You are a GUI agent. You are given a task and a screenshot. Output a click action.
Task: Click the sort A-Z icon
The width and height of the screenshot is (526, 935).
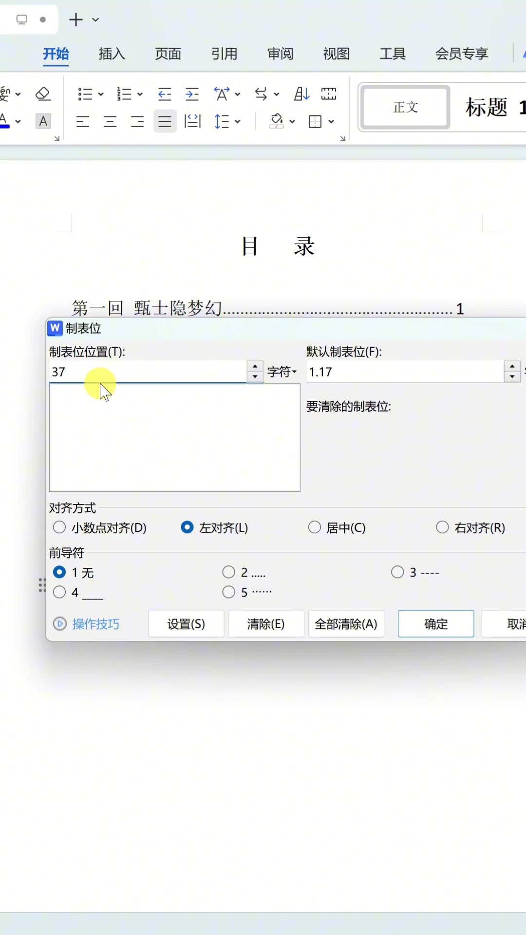[301, 94]
